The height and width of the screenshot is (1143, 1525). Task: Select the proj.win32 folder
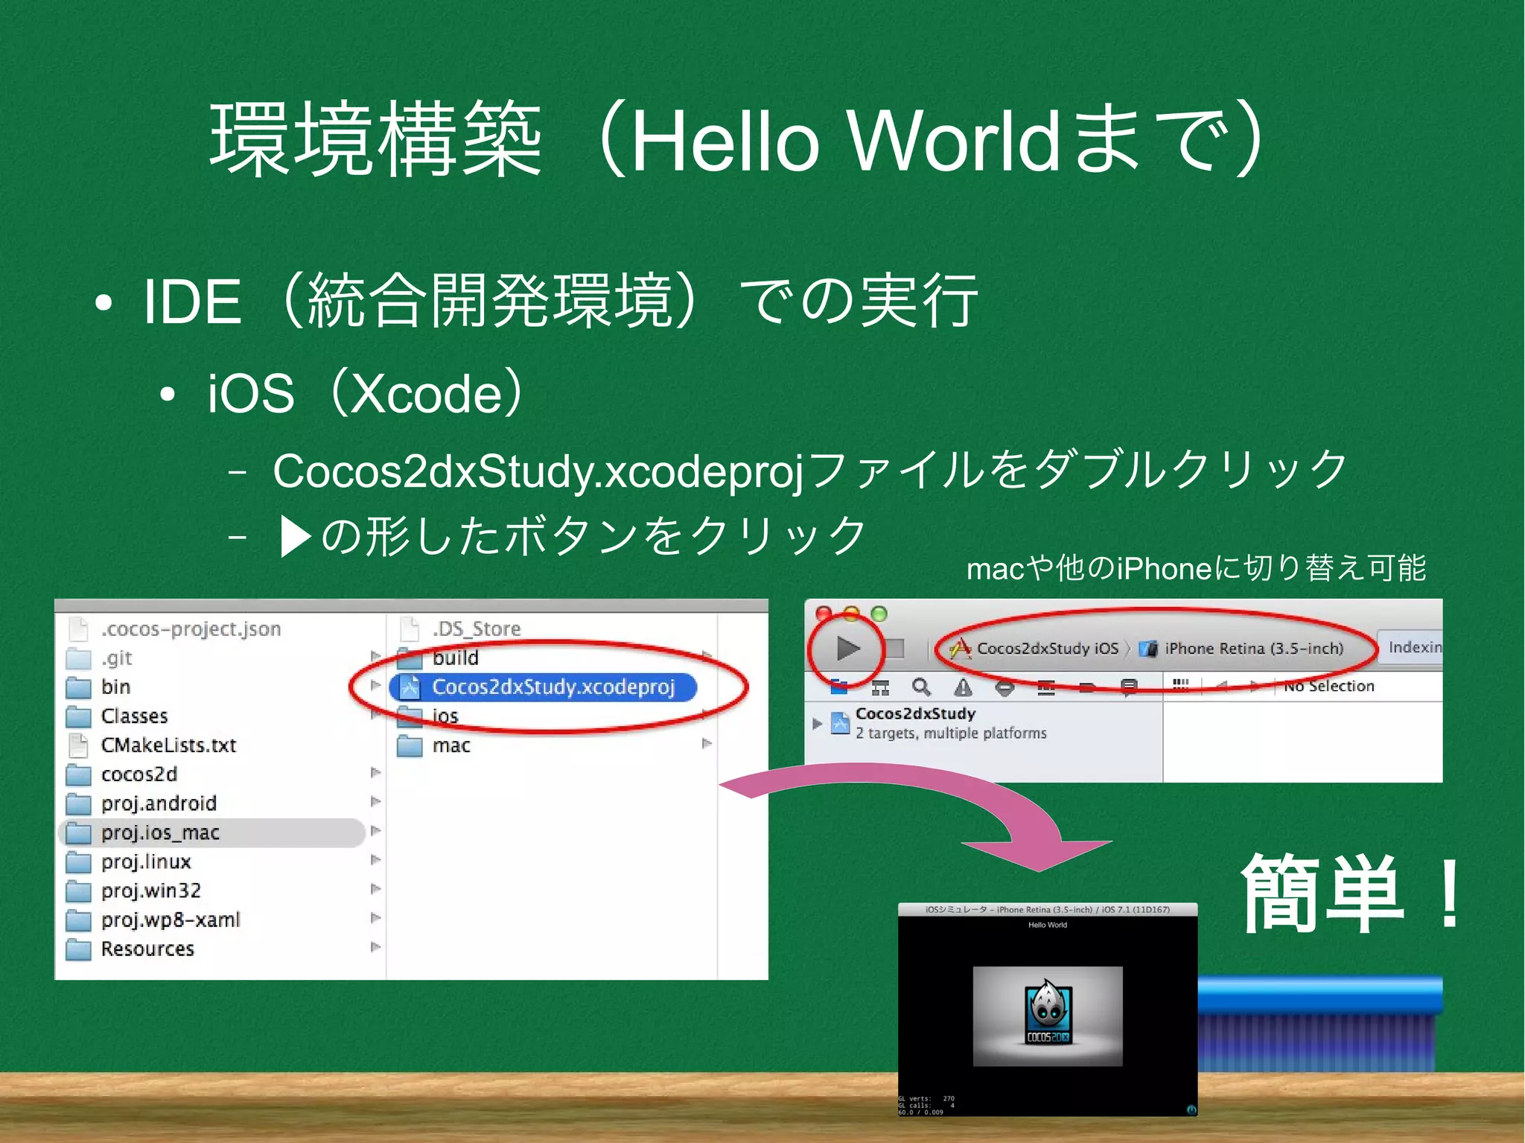click(x=150, y=891)
